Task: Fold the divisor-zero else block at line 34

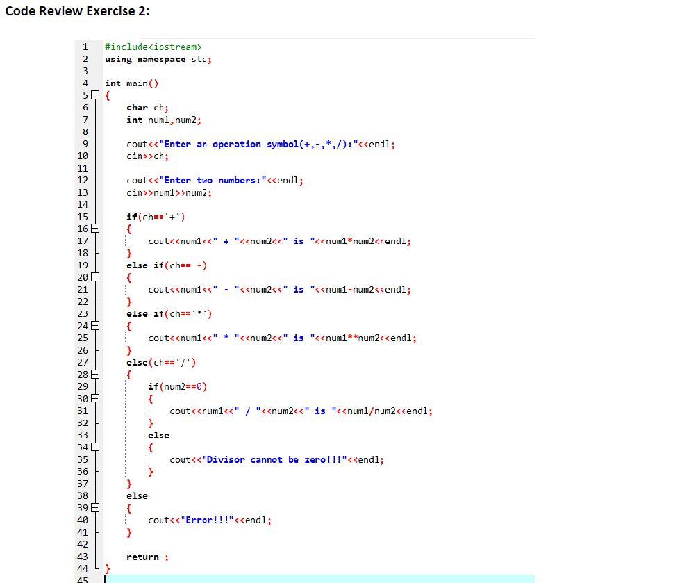Action: [95, 447]
